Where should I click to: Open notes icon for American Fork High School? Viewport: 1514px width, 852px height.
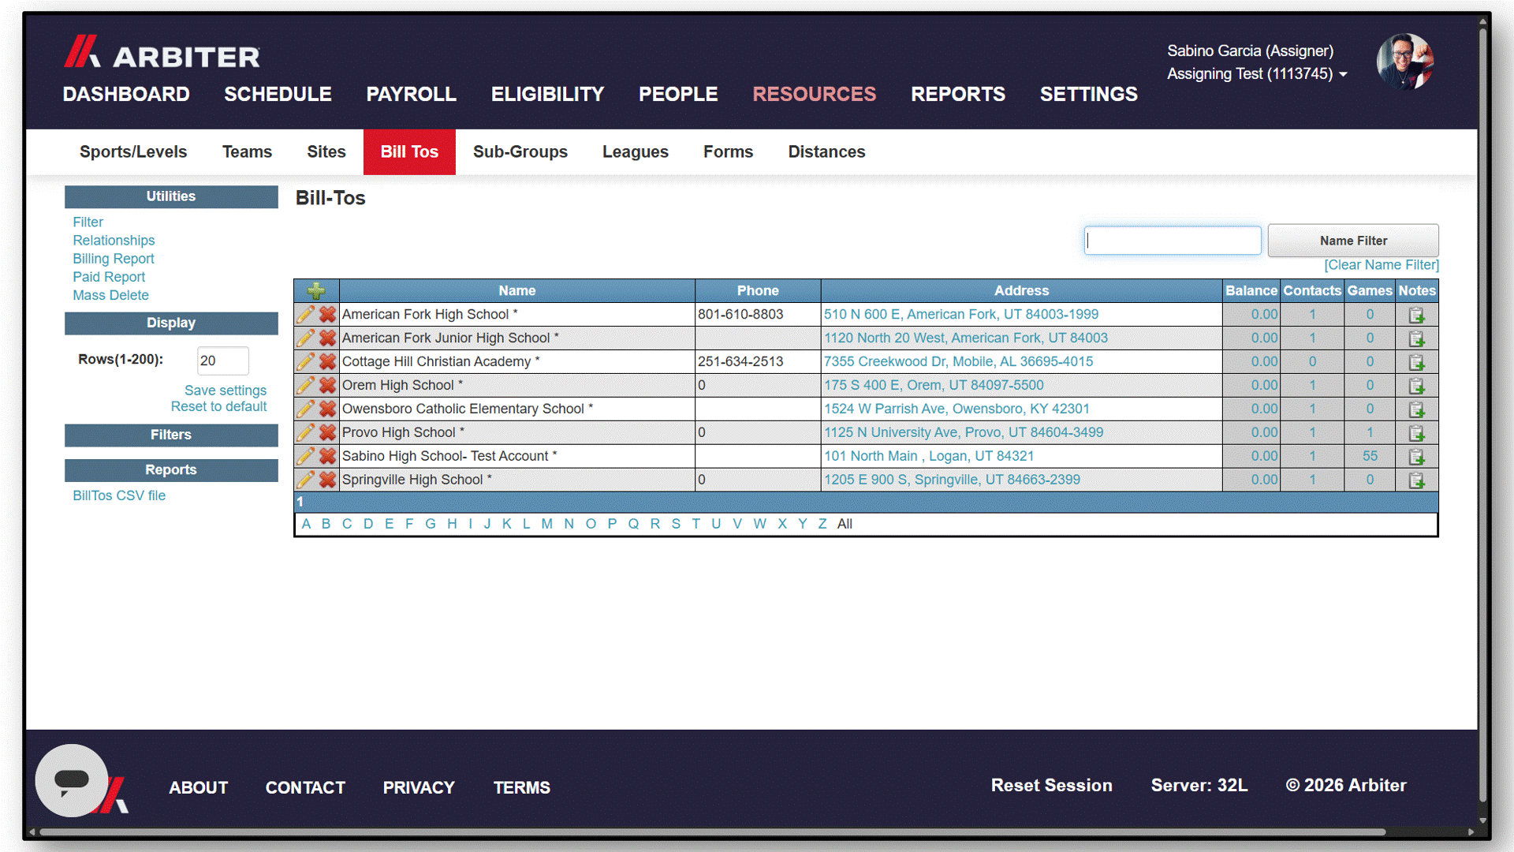tap(1416, 316)
